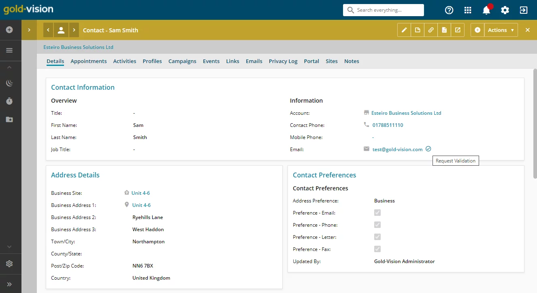Click the map pin icon by Business Address 1
Viewport: 537px width, 293px height.
coord(127,205)
